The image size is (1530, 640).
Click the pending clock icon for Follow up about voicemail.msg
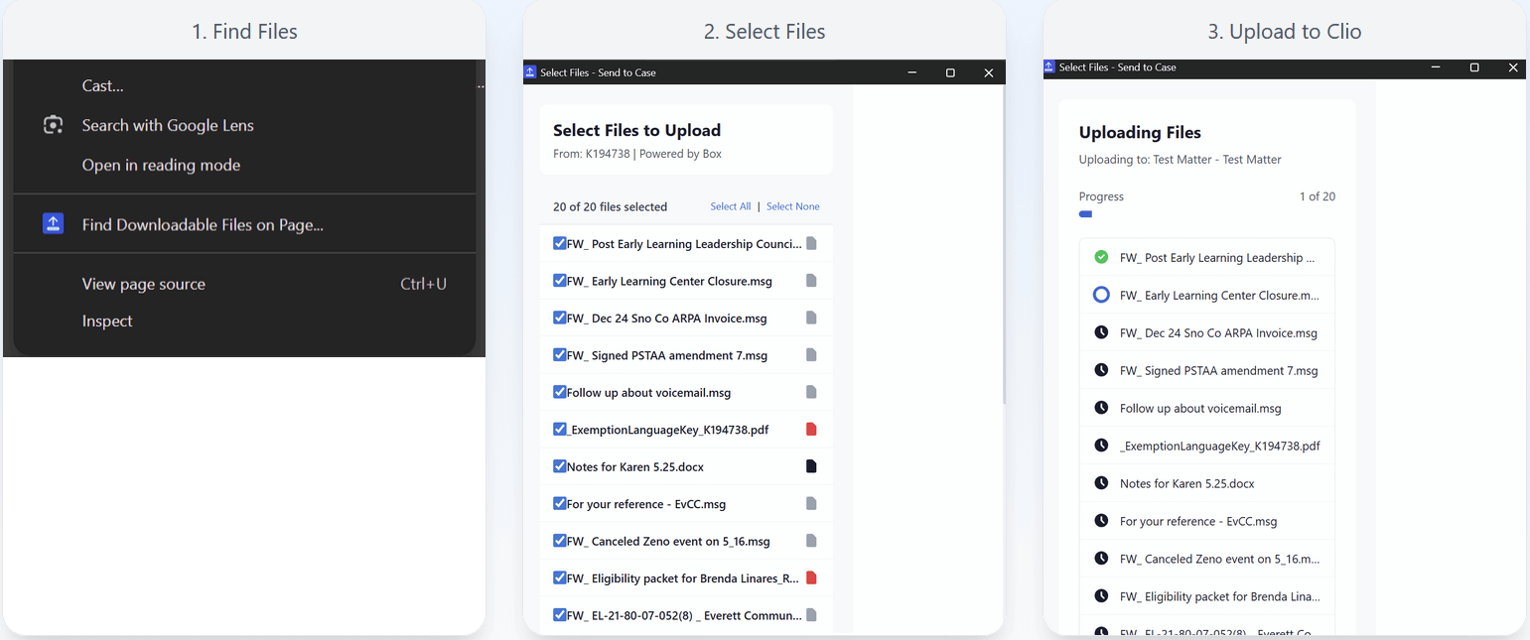click(x=1101, y=408)
